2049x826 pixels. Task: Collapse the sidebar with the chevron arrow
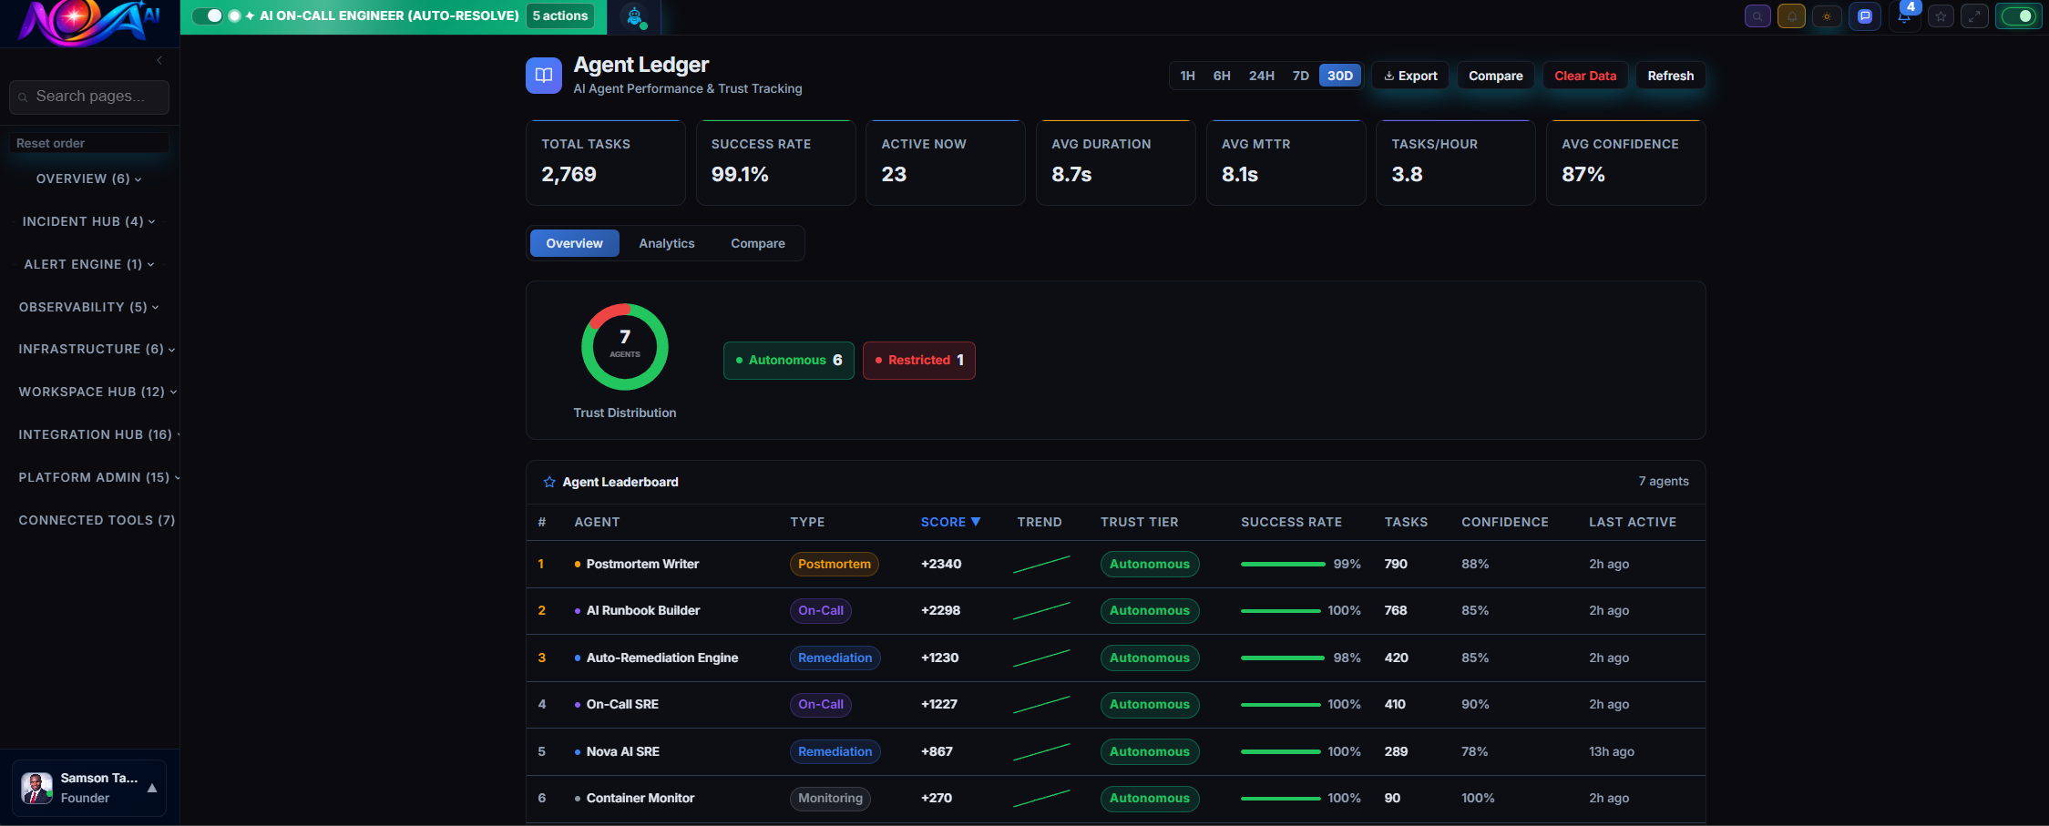159,60
